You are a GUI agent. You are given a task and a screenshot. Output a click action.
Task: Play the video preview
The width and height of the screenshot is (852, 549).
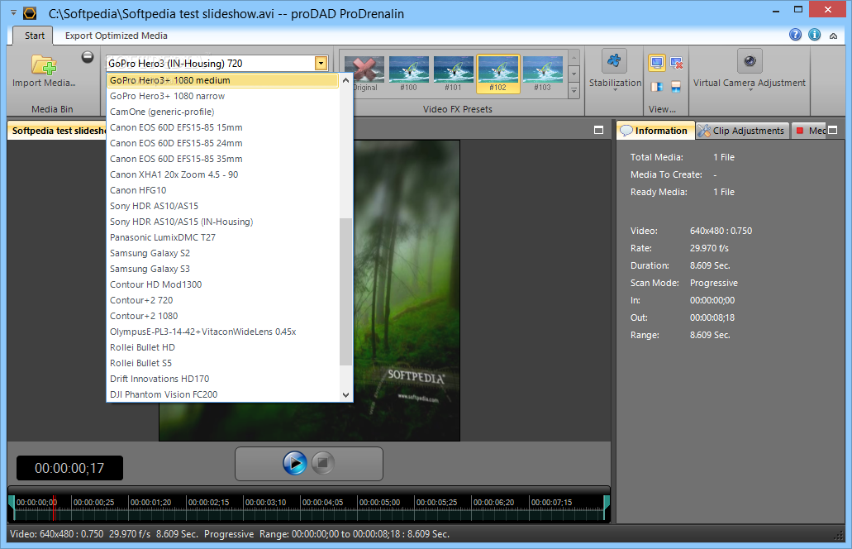coord(295,463)
